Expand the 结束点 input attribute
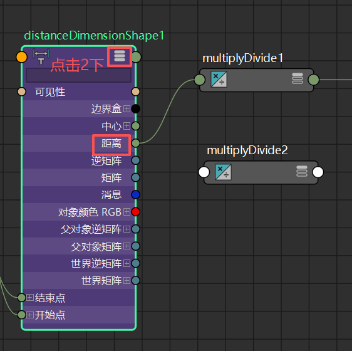The height and width of the screenshot is (351, 352). pos(30,298)
